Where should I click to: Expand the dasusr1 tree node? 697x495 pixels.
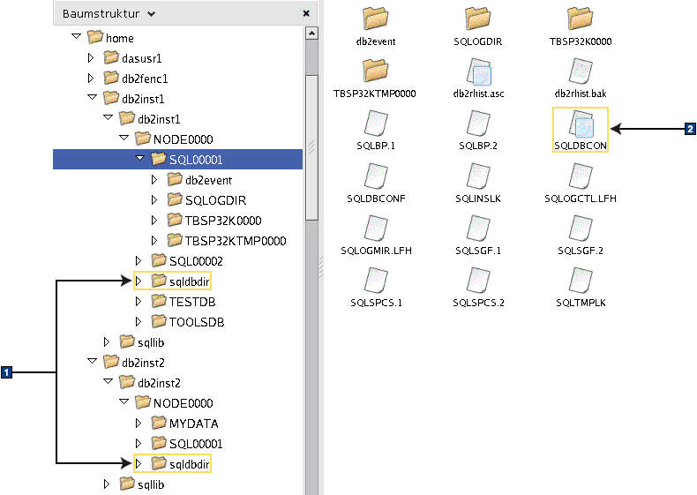pyautogui.click(x=91, y=58)
